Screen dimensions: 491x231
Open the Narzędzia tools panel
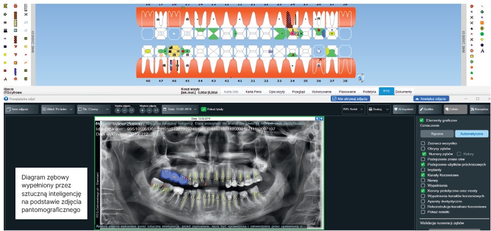[x=478, y=109]
